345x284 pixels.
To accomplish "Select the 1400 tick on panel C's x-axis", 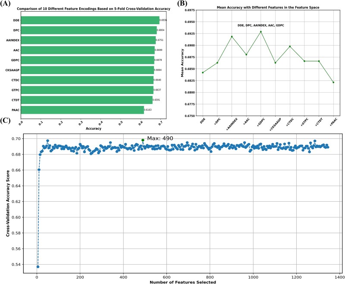I will pyautogui.click(x=340, y=277).
